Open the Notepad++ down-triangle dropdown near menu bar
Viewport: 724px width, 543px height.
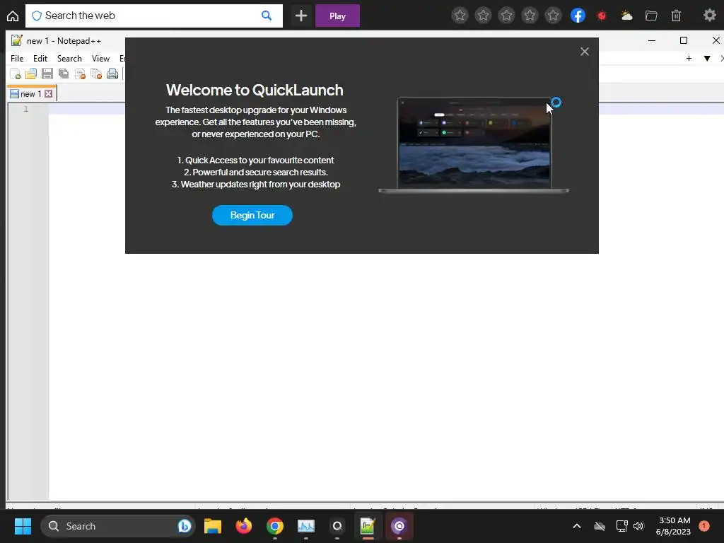pos(707,58)
